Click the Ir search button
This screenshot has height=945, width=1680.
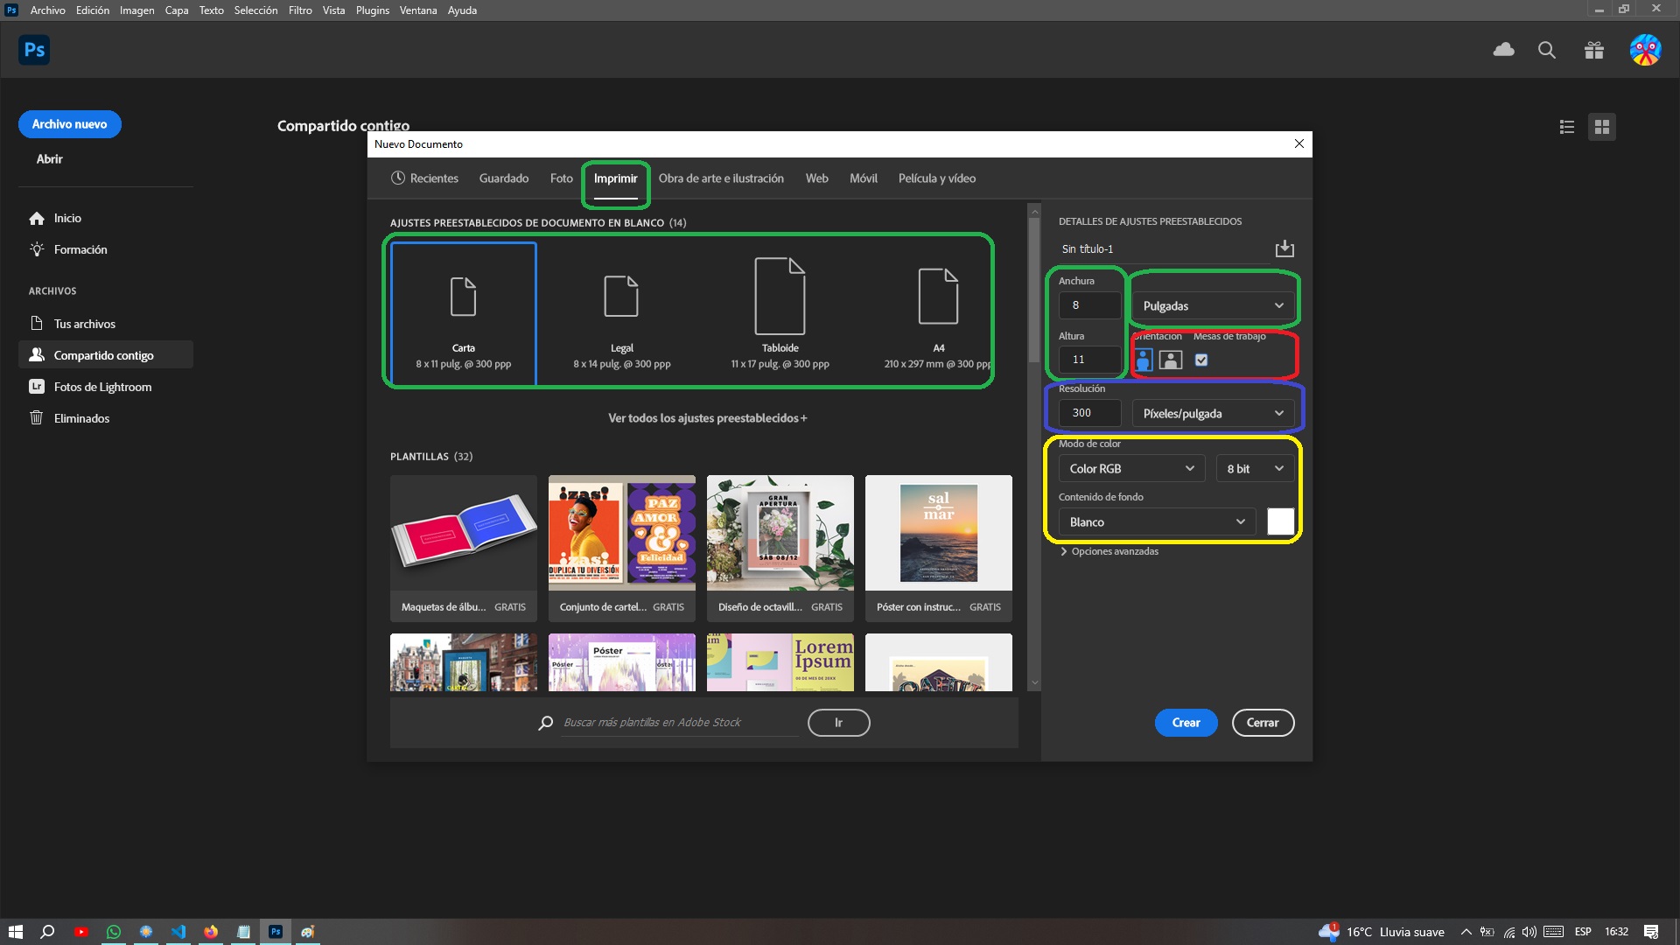(x=838, y=723)
